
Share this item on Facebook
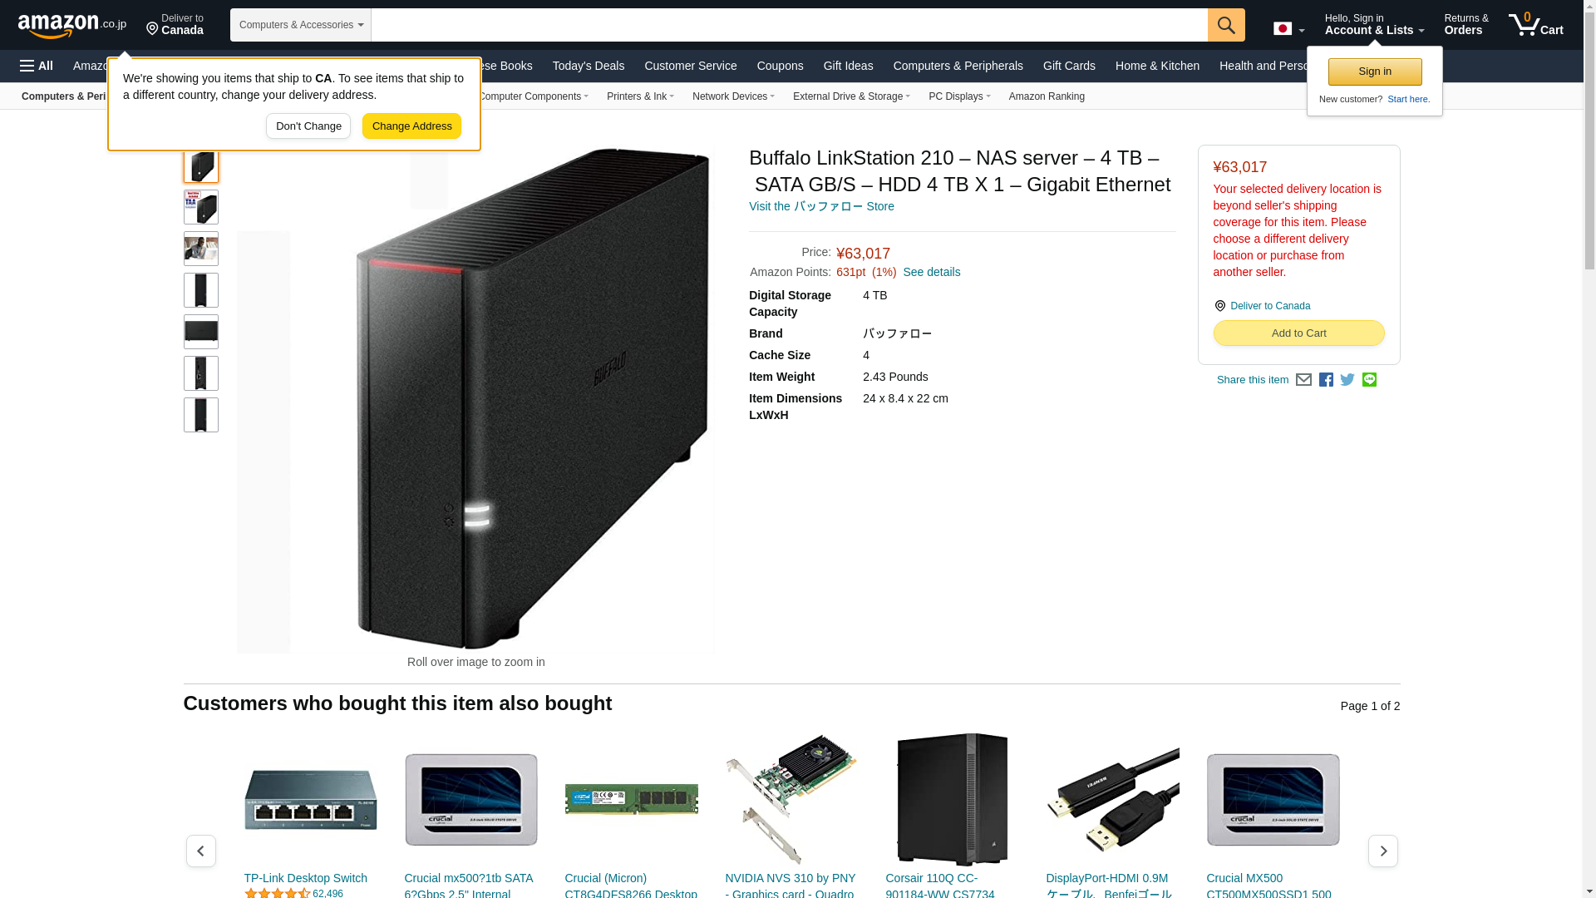coord(1326,380)
